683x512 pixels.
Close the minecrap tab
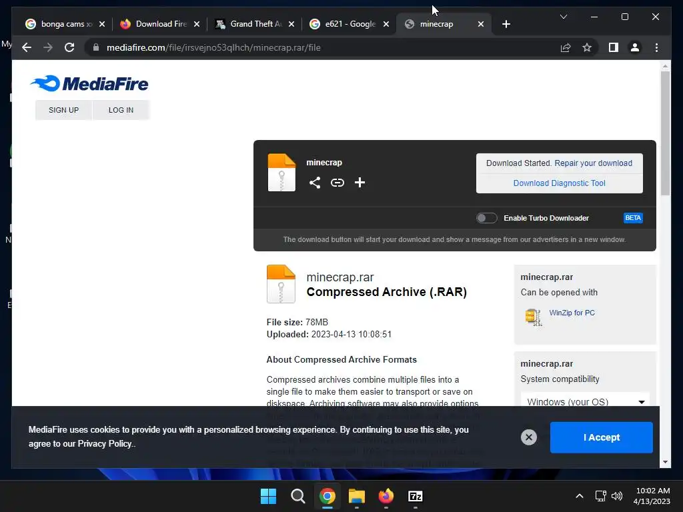pyautogui.click(x=480, y=24)
